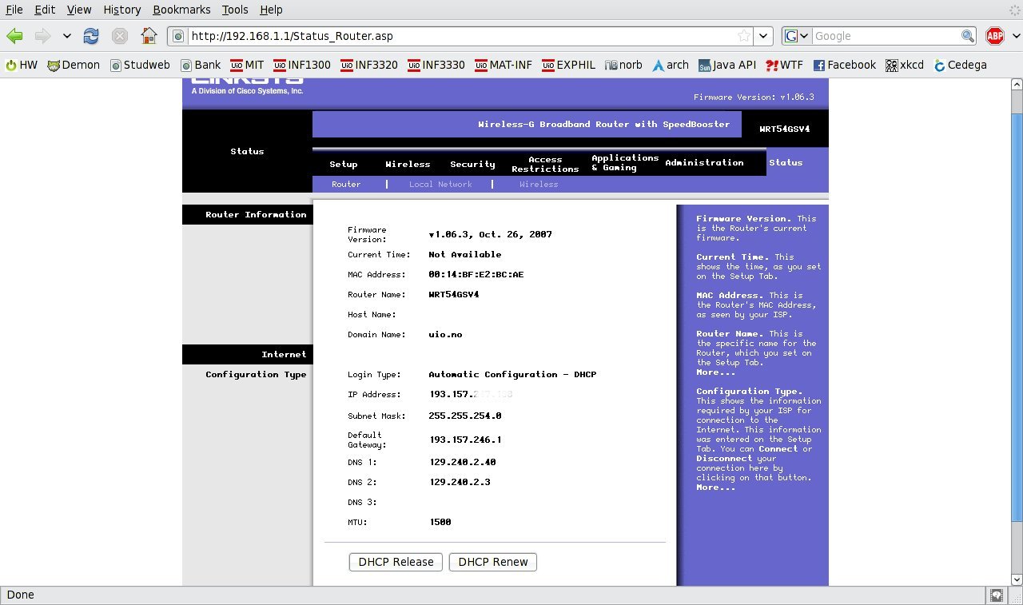
Task: Focus the Google search field
Action: [886, 36]
